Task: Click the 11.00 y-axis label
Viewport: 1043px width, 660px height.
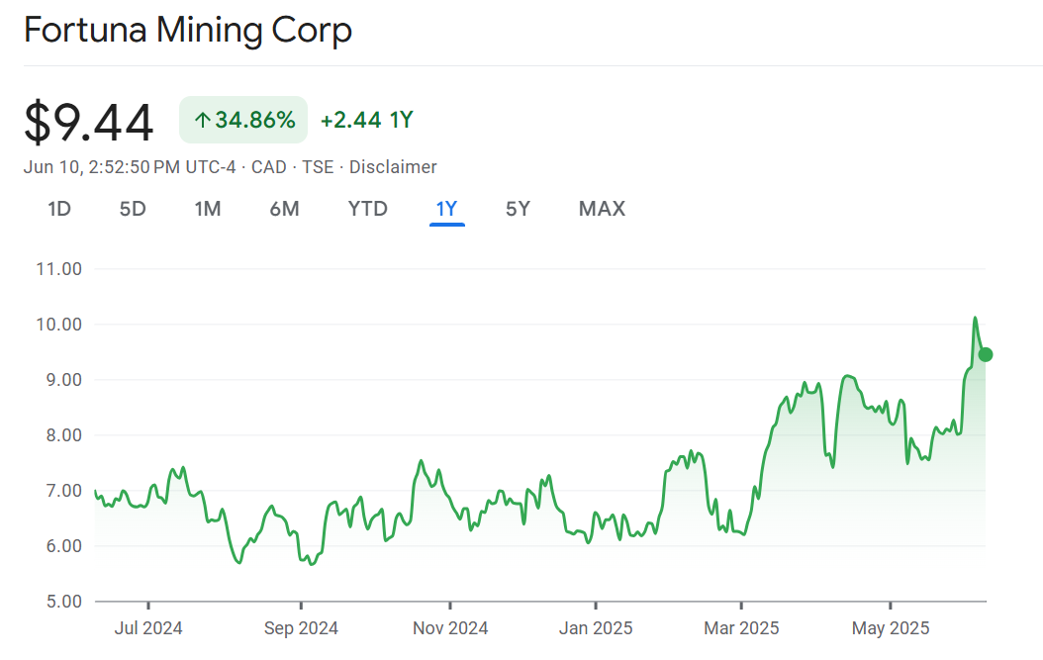Action: point(60,269)
